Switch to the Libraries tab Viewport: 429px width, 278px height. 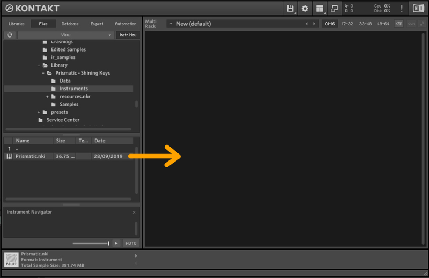(17, 24)
